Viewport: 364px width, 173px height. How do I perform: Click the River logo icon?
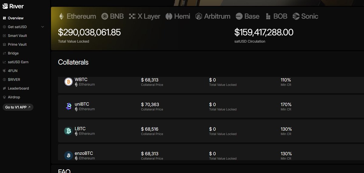(6, 6)
